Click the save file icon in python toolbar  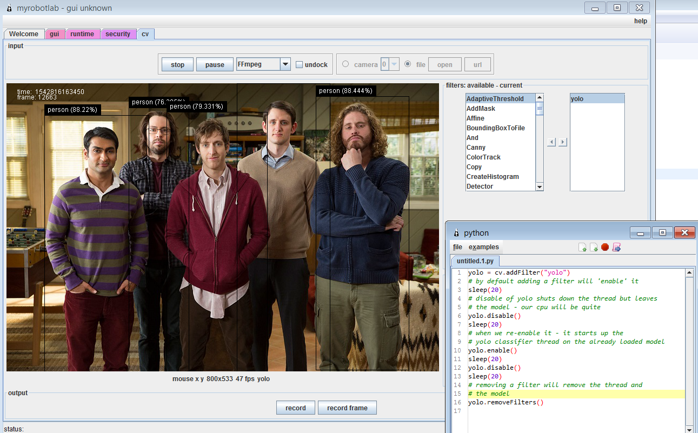coord(594,247)
